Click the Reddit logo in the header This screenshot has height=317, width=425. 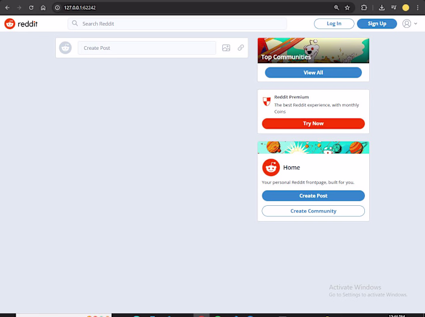(x=21, y=24)
